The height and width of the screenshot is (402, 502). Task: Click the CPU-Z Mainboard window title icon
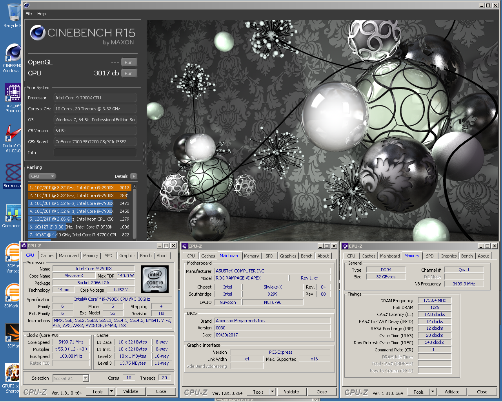click(185, 246)
